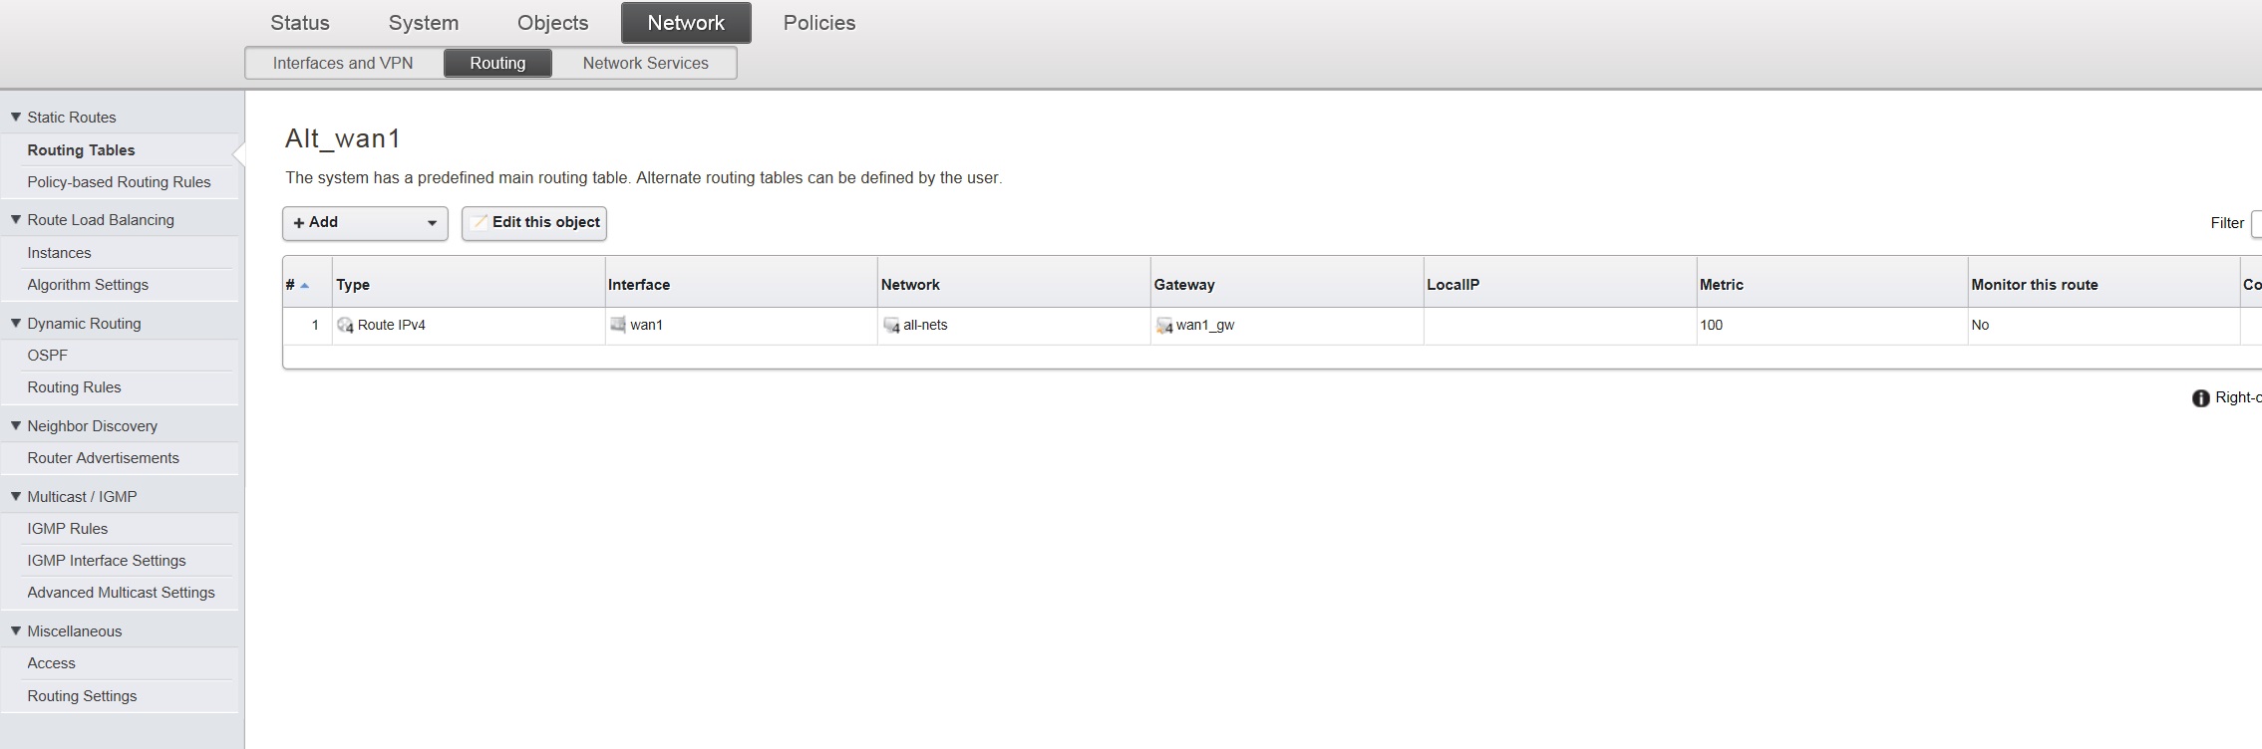Image resolution: width=2262 pixels, height=749 pixels.
Task: Open Advanced Multicast Settings
Action: pos(121,593)
